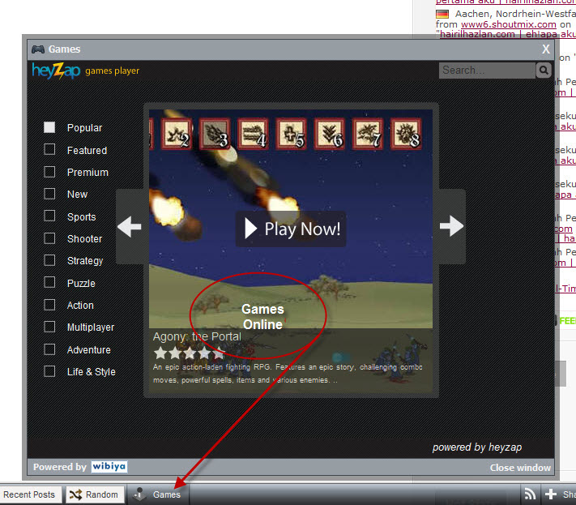Viewport: 576px width, 505px height.
Task: Show the previous game with left arrow
Action: click(x=130, y=226)
